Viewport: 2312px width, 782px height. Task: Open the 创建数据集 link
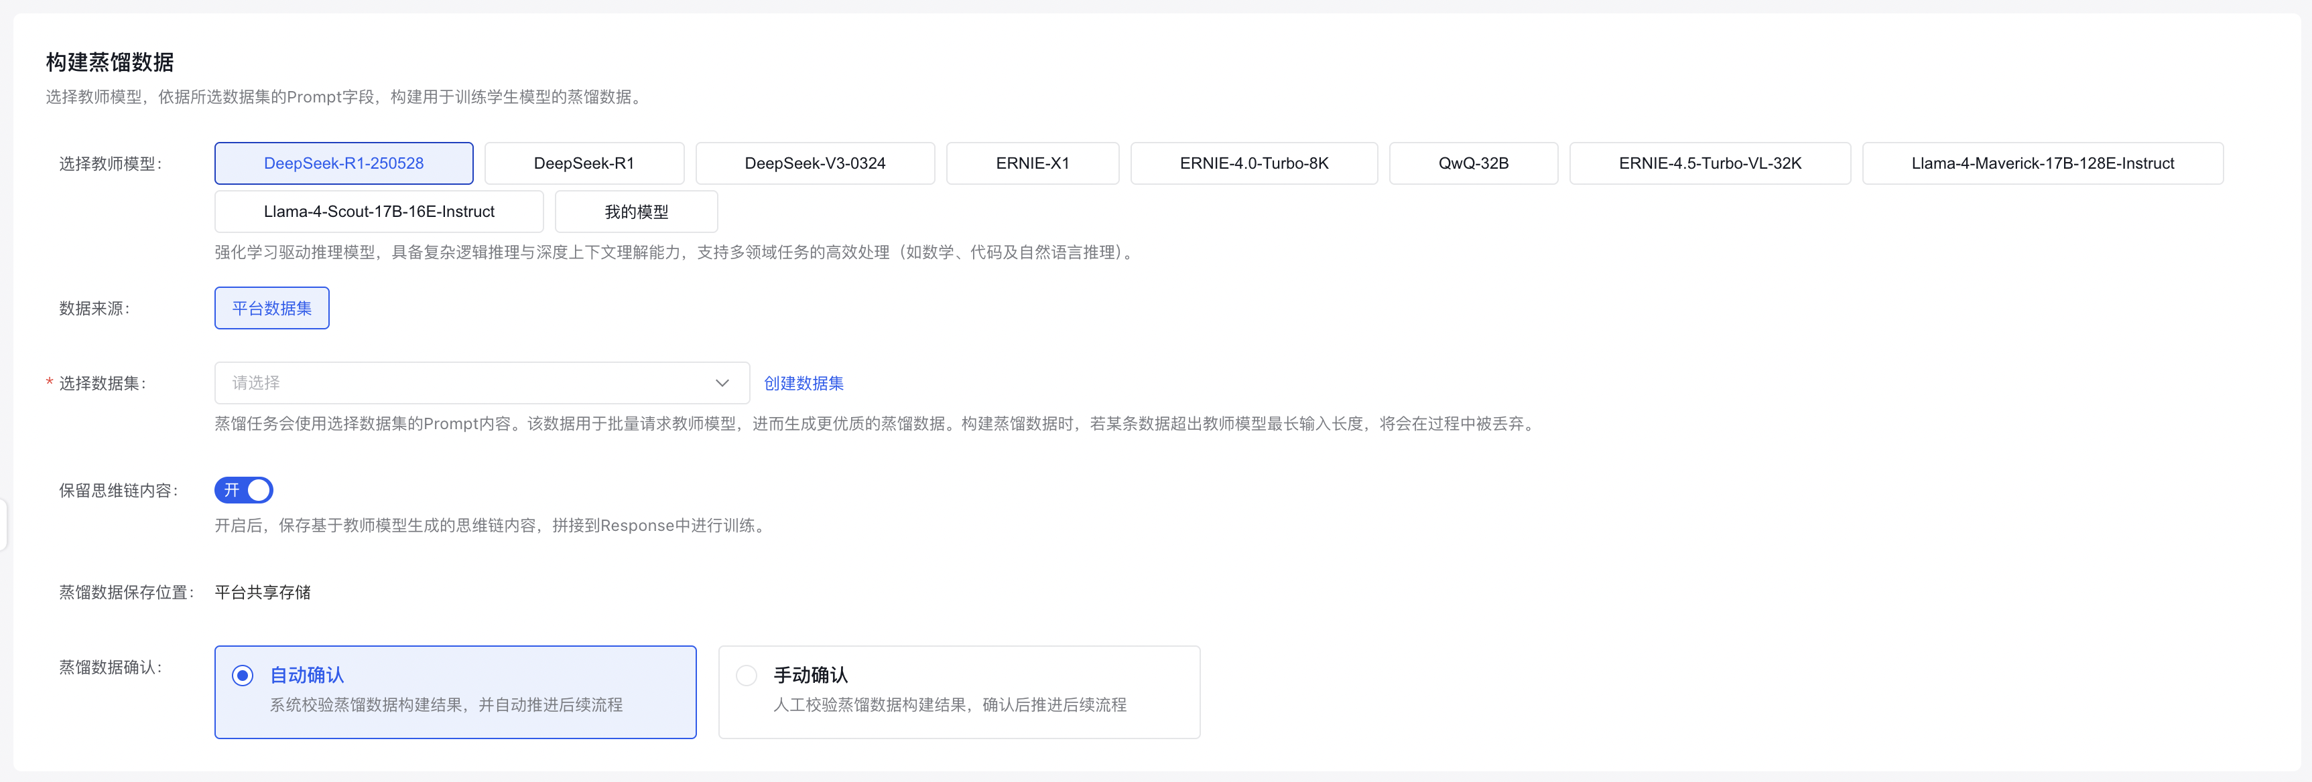(x=804, y=383)
